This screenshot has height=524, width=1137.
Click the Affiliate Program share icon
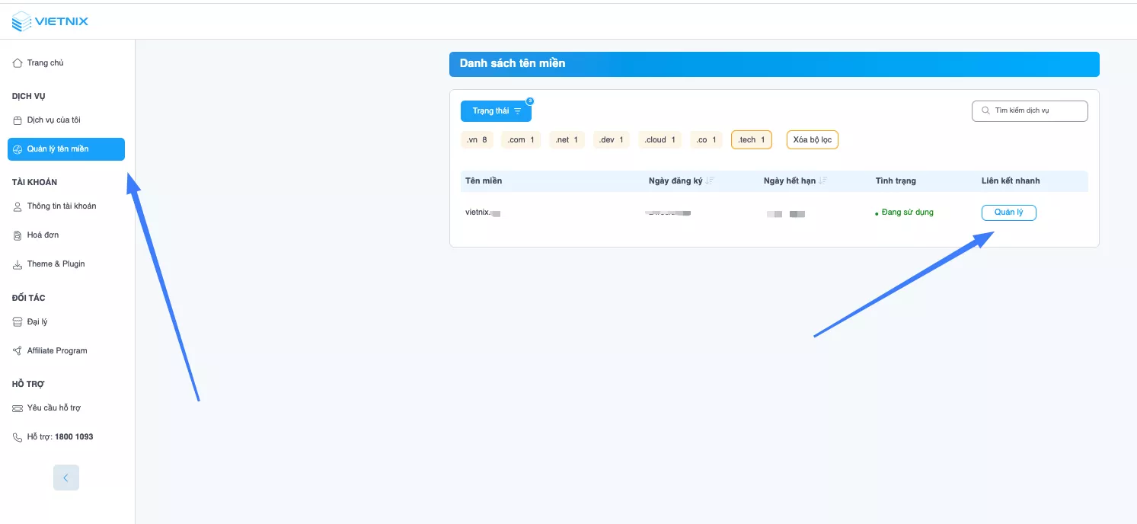coord(18,351)
